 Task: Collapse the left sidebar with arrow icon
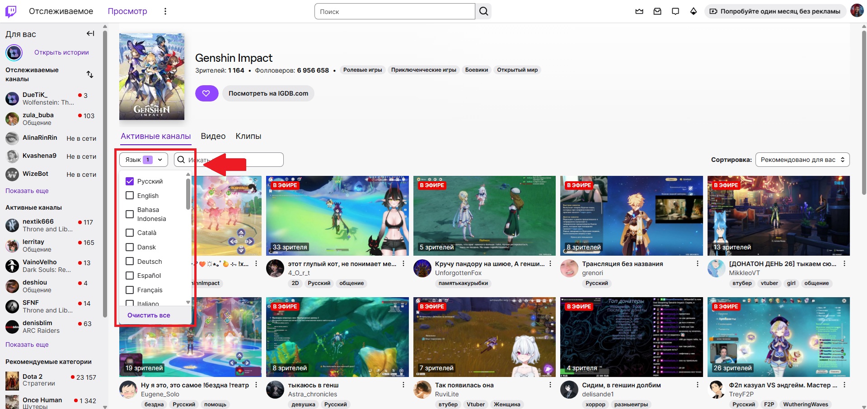click(90, 33)
